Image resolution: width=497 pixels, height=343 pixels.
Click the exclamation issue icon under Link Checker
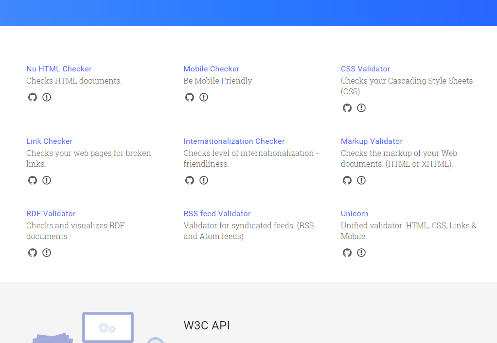click(x=47, y=180)
